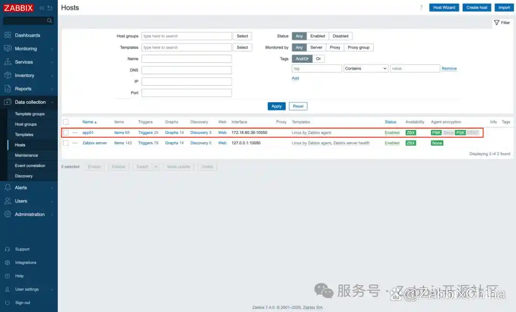Expand the Reports menu section

52,89
